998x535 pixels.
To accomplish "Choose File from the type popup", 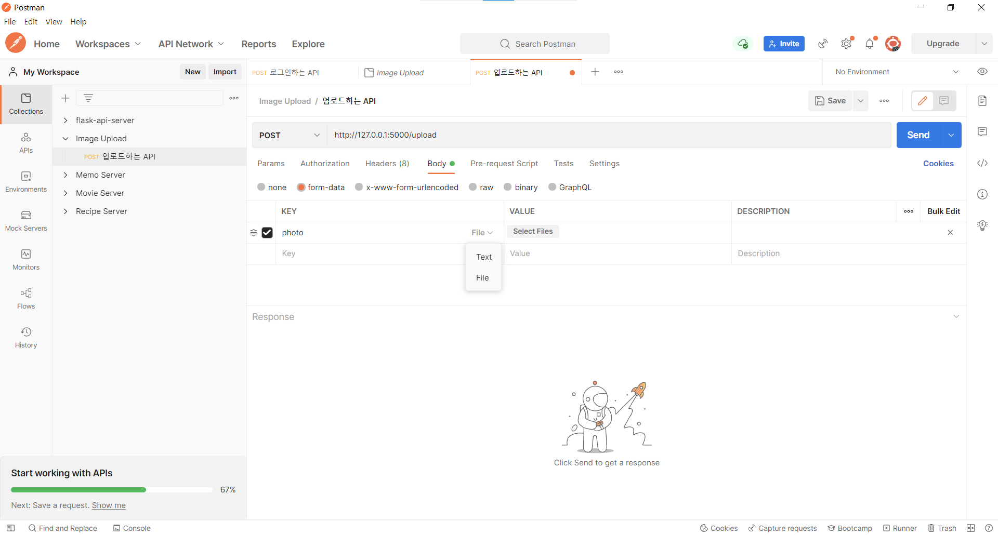I will [483, 278].
